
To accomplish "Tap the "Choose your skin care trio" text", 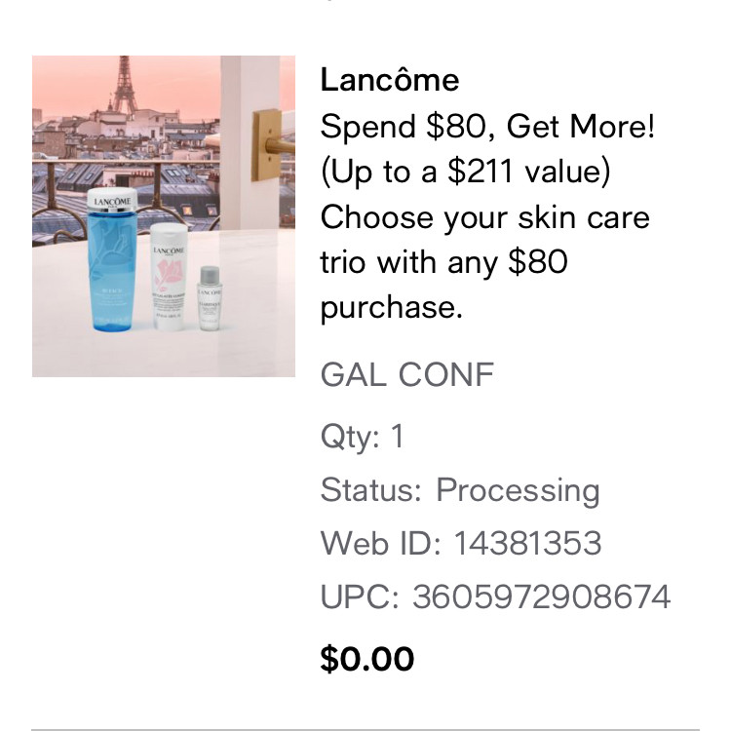I will click(484, 216).
